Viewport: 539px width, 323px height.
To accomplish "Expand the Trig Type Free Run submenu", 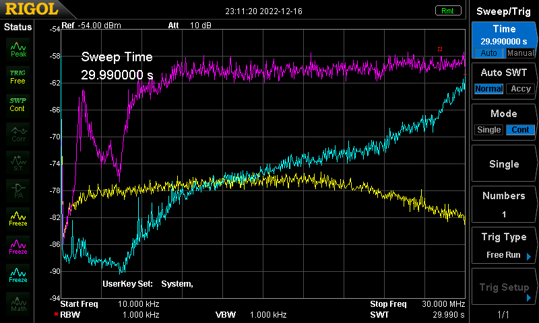I will [504, 246].
